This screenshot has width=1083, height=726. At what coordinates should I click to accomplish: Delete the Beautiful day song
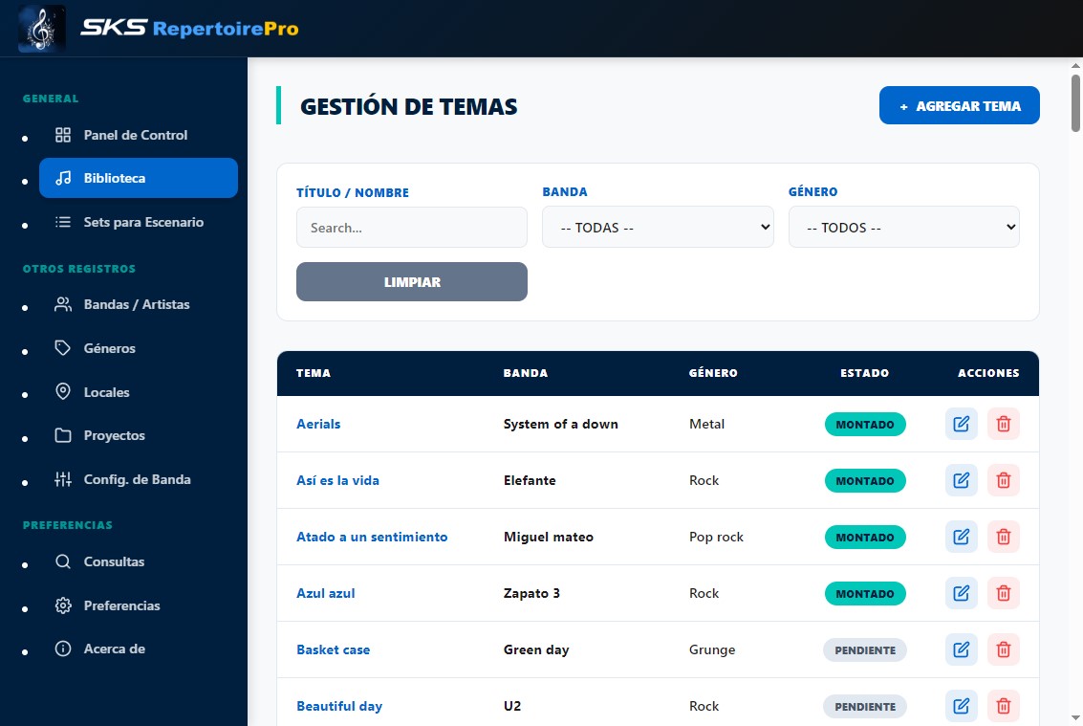(1003, 706)
